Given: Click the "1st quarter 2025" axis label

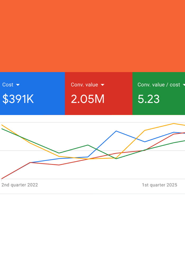Looking at the screenshot, I should click(159, 185).
